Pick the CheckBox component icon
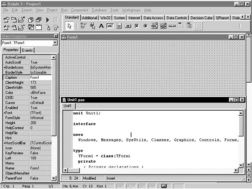Image resolution: width=252 pixels, height=189 pixels. (136, 26)
